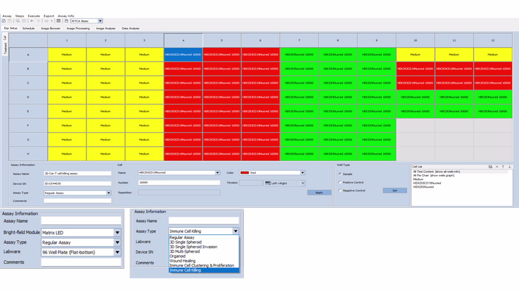The height and width of the screenshot is (292, 519).
Task: Expand the cell Name dropdown HEK293CD19Nucred
Action: (x=217, y=173)
